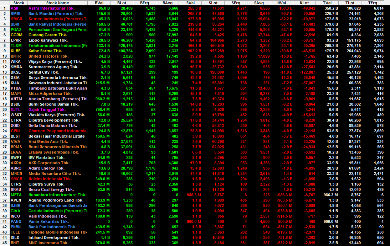Select the SMGR stock code
This screenshot has width=390, height=246.
click(16, 19)
